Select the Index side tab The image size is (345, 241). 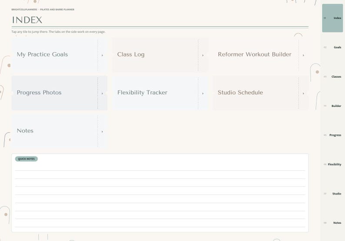(332, 18)
